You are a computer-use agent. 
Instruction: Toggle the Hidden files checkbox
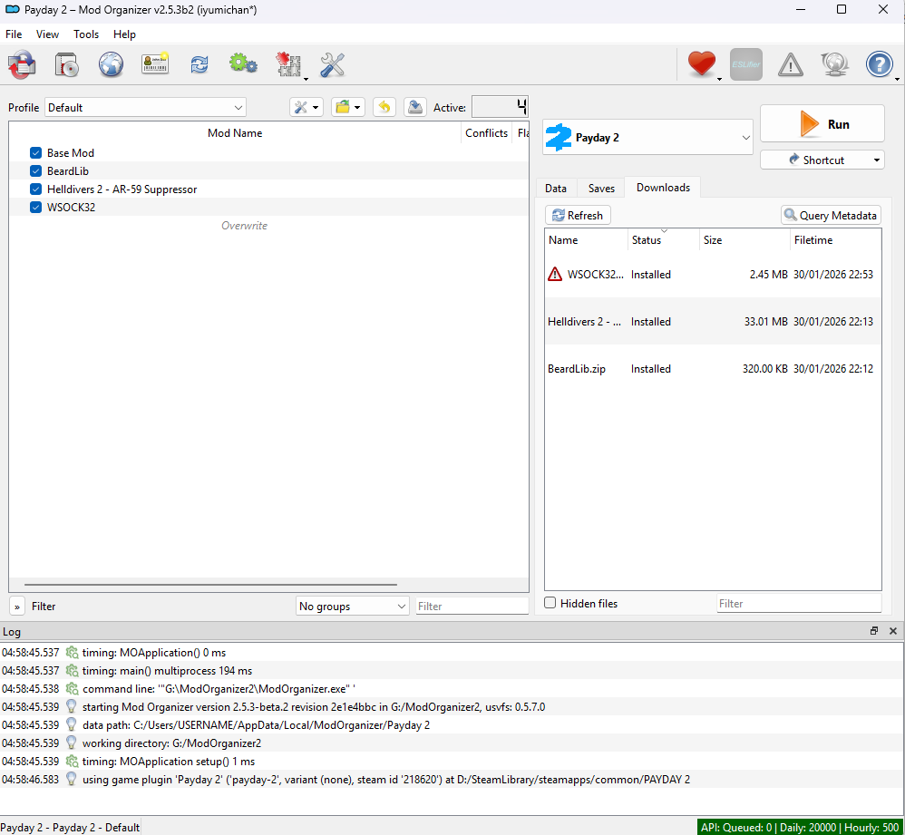pyautogui.click(x=550, y=604)
